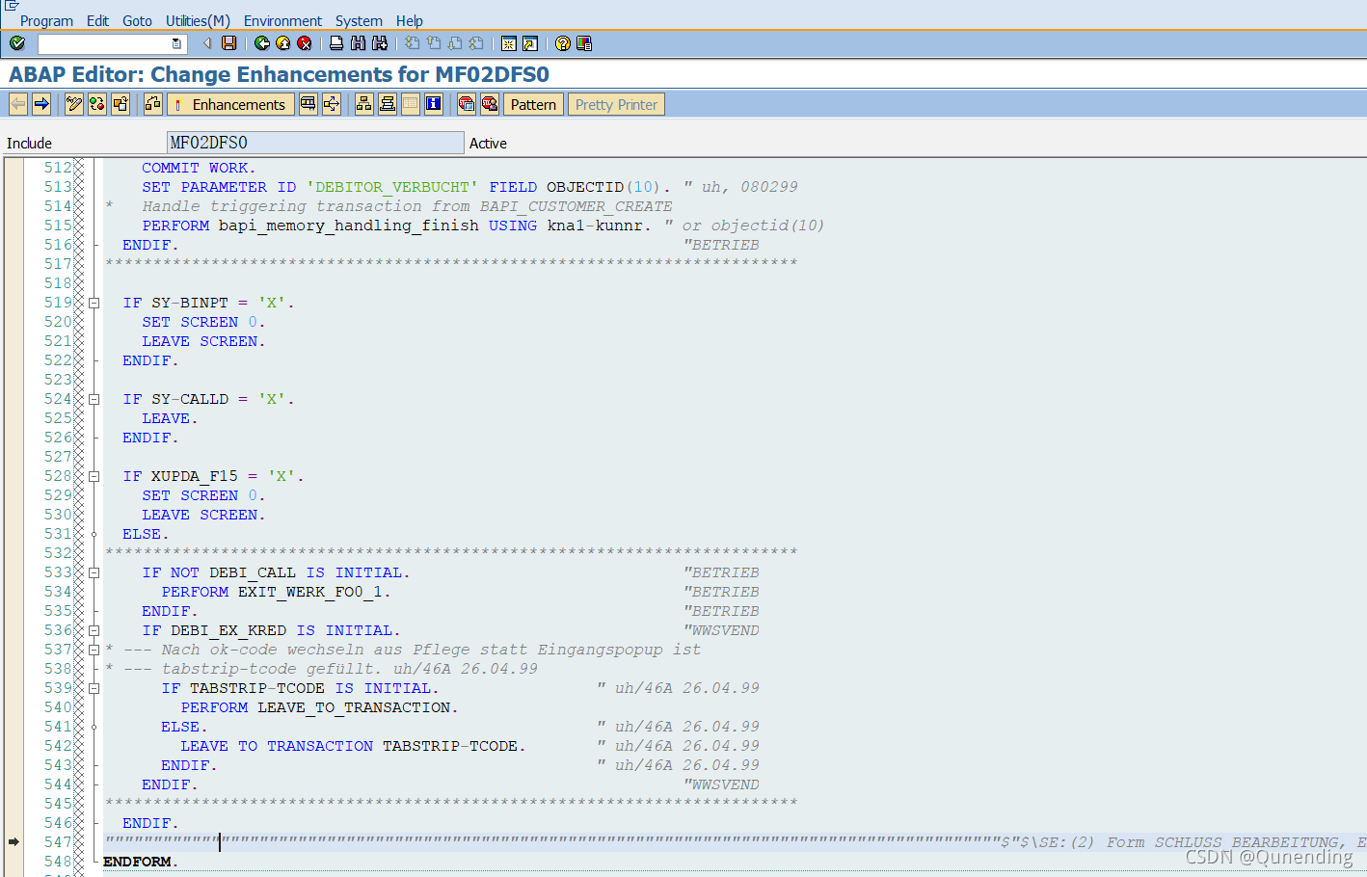Collapse the IF SY-BINPT block on line 519
The height and width of the screenshot is (877, 1367).
(94, 303)
